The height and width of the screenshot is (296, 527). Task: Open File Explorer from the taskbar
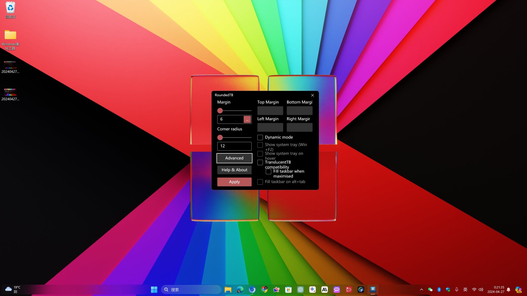tap(228, 289)
